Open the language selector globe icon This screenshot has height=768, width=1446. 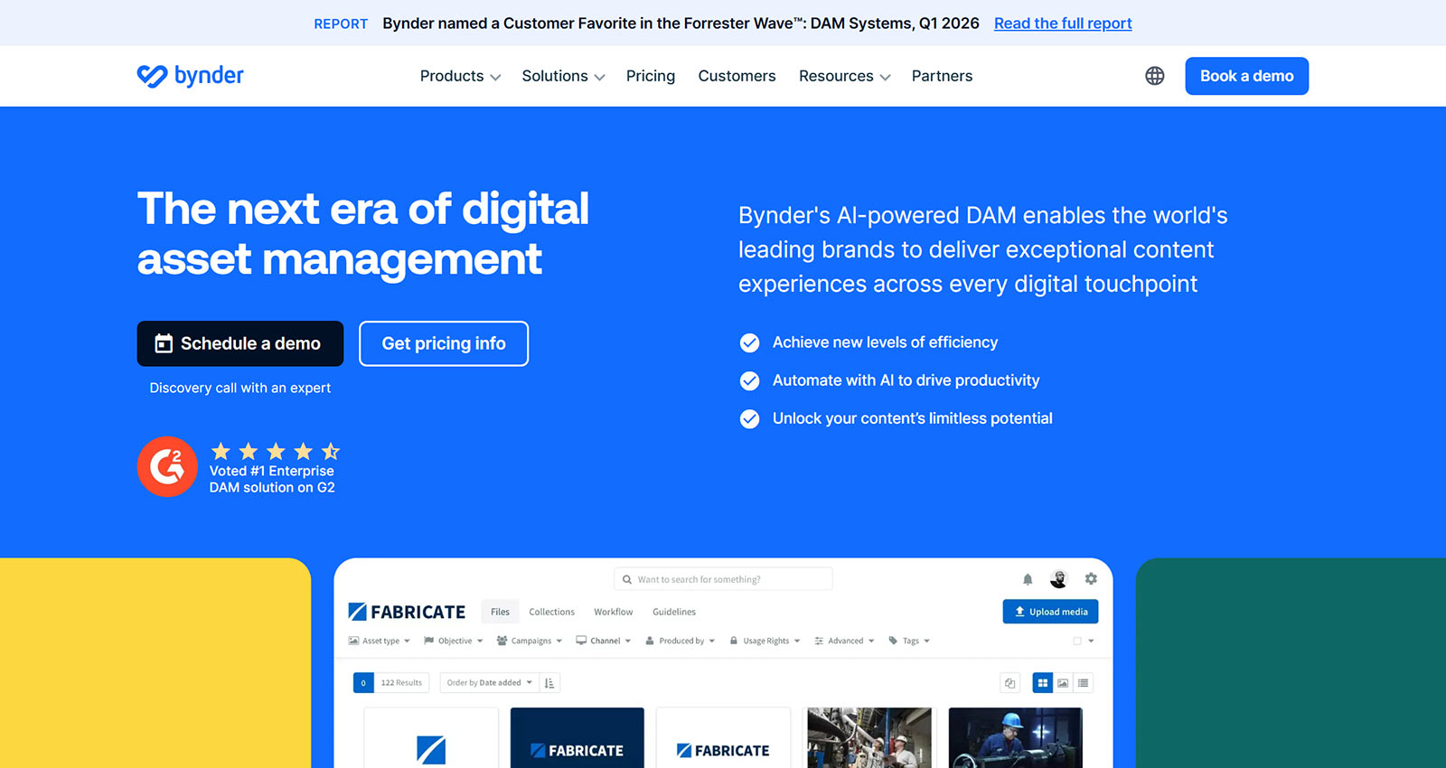point(1154,76)
